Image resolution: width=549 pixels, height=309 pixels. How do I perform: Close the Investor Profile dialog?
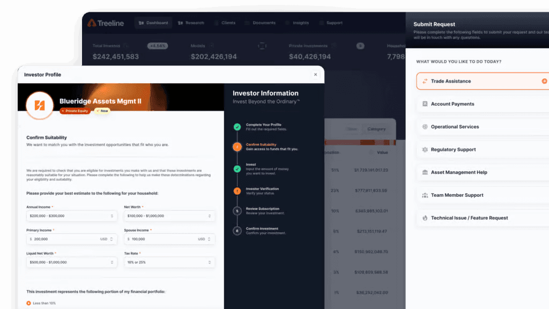[315, 75]
